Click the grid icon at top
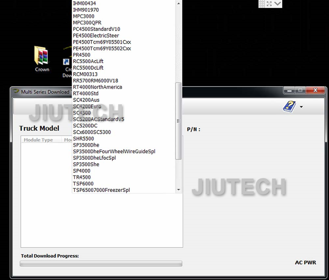The width and height of the screenshot is (329, 280). (x=262, y=4)
